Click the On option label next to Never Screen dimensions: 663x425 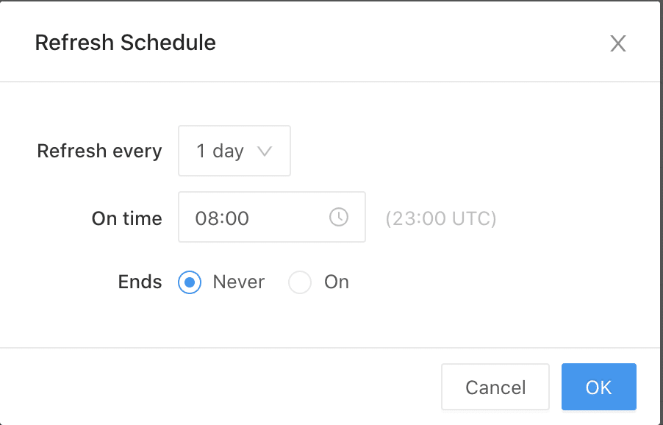pos(336,282)
